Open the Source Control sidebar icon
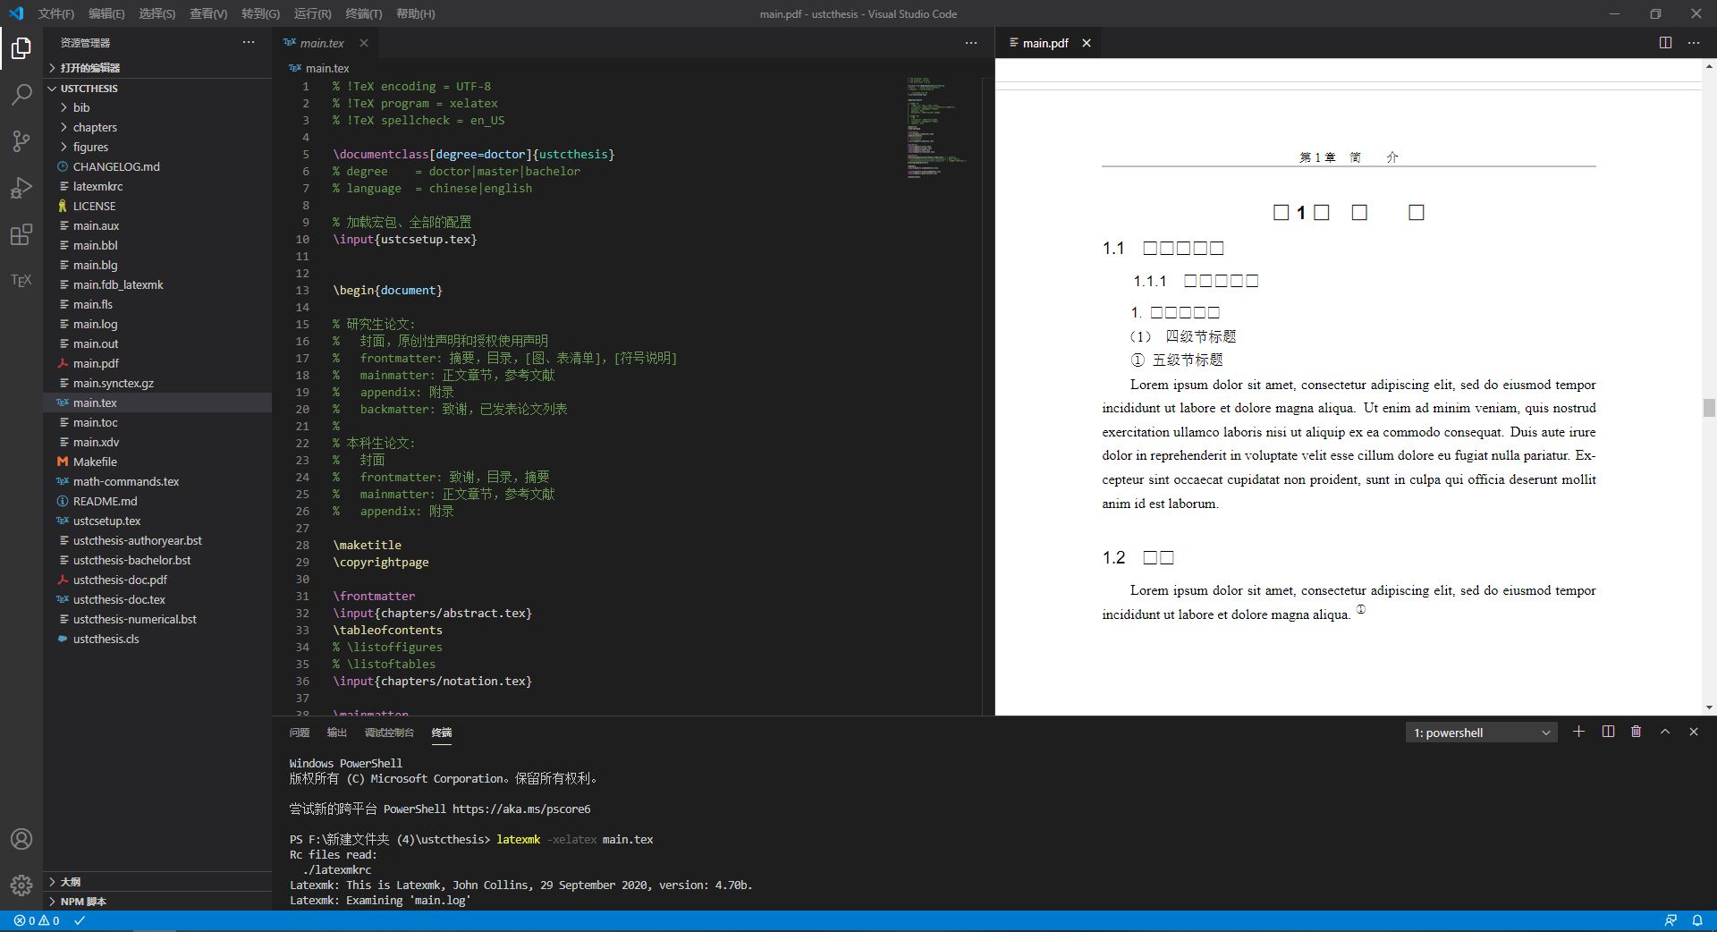This screenshot has height=932, width=1717. (21, 141)
